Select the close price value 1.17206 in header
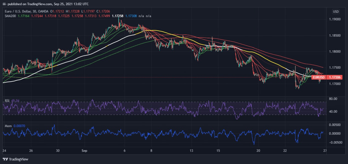 (x=104, y=11)
